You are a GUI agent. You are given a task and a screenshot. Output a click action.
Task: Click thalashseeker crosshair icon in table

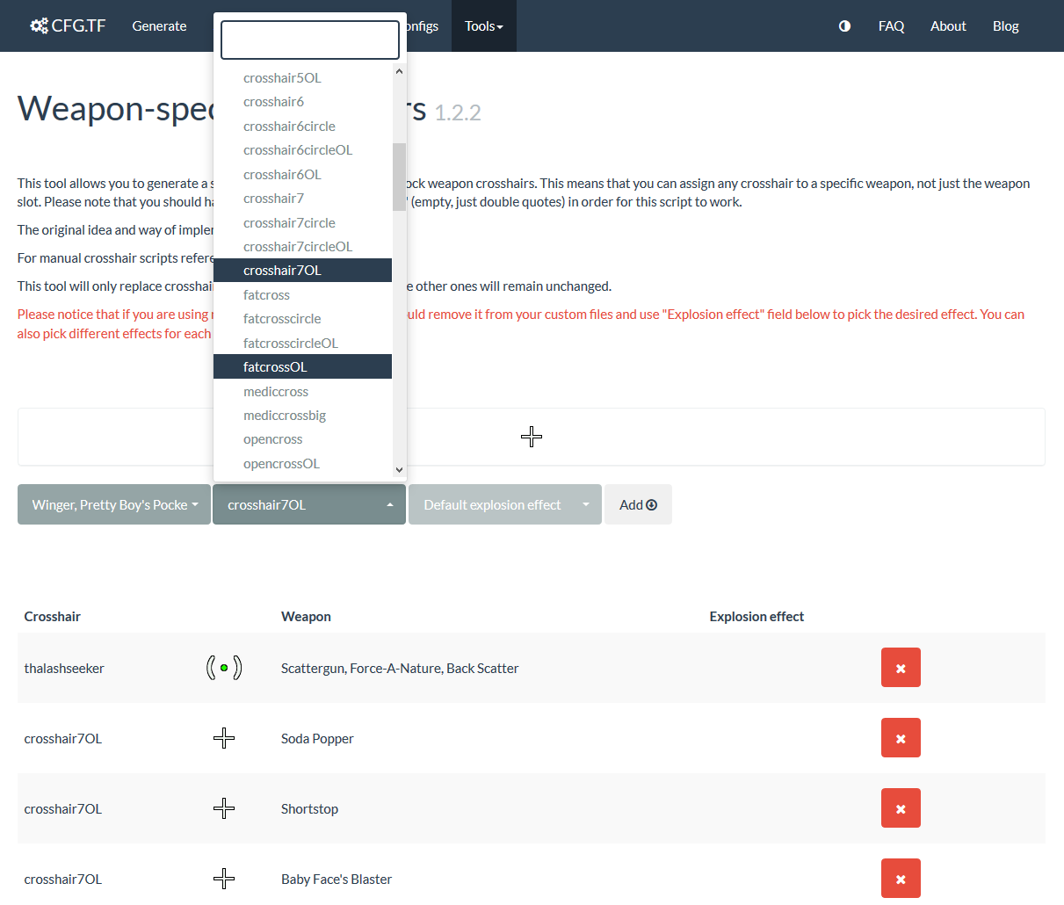(224, 668)
